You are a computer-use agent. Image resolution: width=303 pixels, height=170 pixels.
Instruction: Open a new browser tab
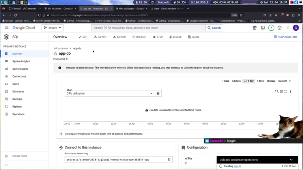click(188, 9)
